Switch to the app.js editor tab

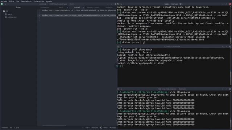point(61,7)
